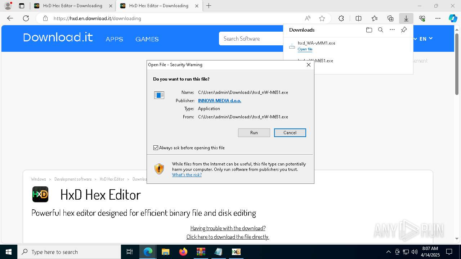
Task: Open browser Extensions
Action: (341, 18)
